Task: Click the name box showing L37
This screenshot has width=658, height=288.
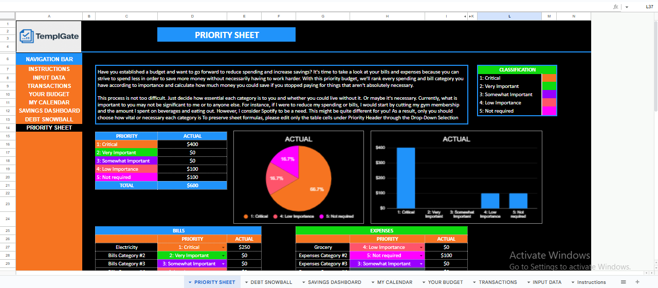Action: coord(649,7)
